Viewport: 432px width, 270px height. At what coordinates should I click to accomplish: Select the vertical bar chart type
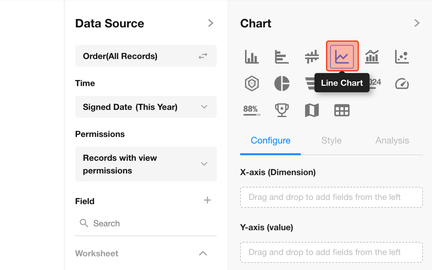[x=252, y=57]
